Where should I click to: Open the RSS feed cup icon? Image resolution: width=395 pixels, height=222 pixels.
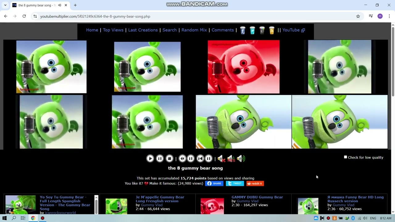pos(272,30)
